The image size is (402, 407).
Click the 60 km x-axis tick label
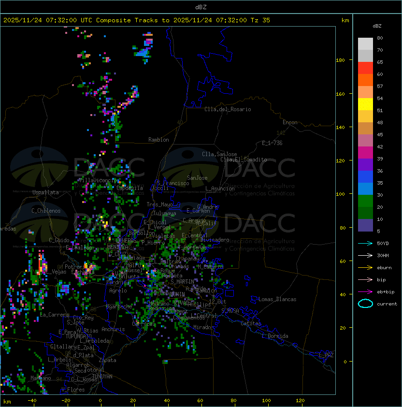point(200,401)
